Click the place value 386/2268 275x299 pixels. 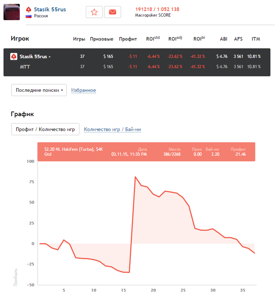pos(172,154)
